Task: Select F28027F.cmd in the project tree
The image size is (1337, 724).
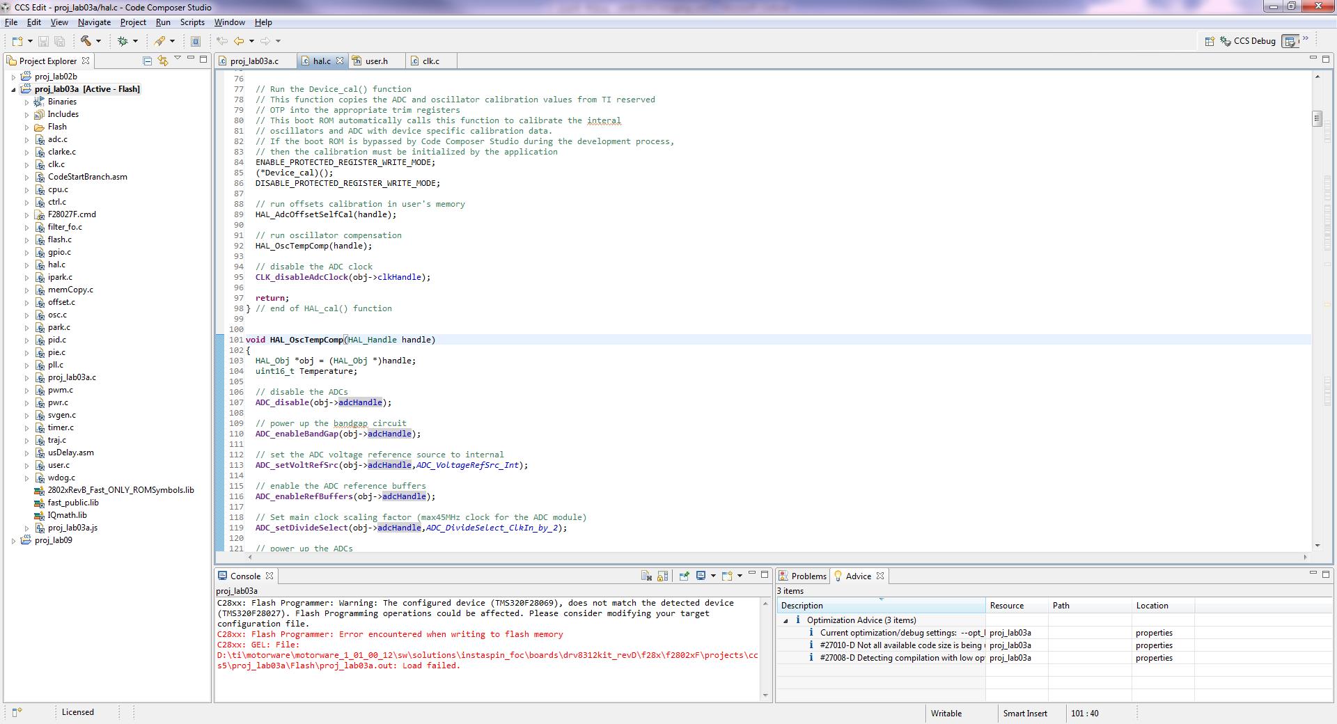Action: 72,214
